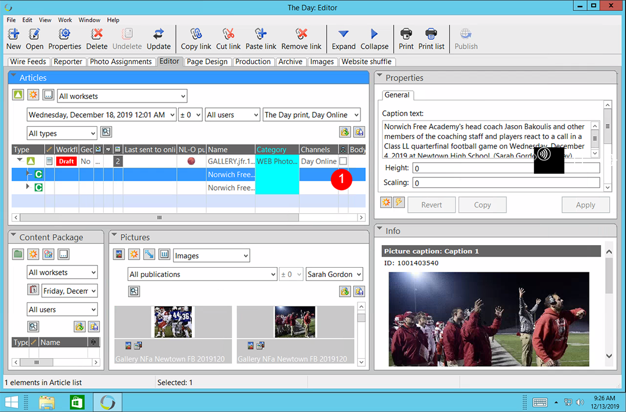The width and height of the screenshot is (626, 412).
Task: Select the Cut link scissors tool
Action: 228,39
